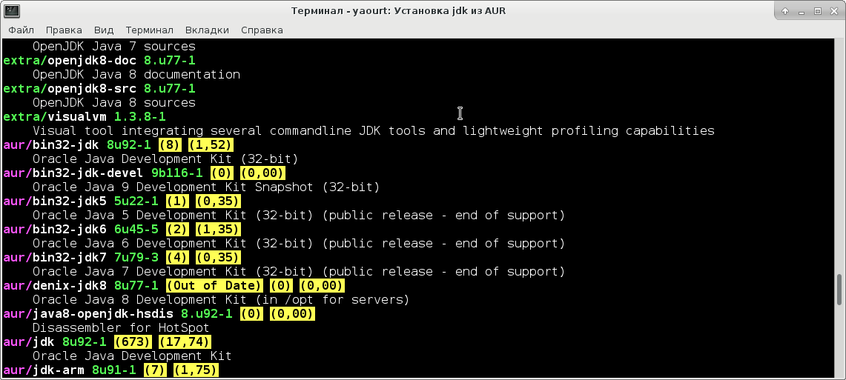Screen dimensions: 846x380
Task: Click 'Disassembler for HotSpot' description
Action: pyautogui.click(x=121, y=327)
